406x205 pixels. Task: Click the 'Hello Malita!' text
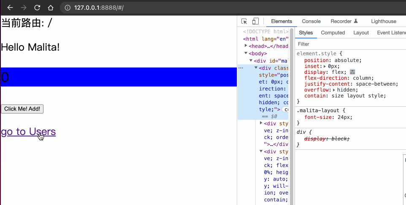click(x=30, y=47)
